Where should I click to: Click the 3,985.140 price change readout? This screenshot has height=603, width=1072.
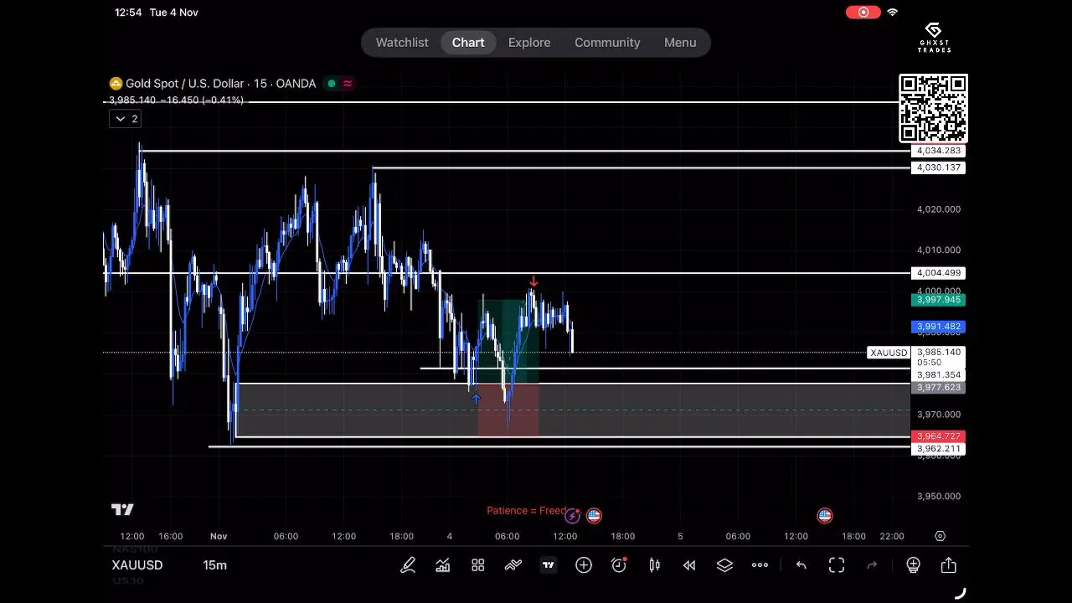pos(177,100)
